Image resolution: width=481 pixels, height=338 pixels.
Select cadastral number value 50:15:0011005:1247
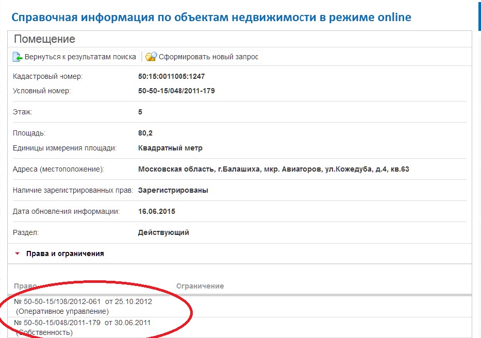[171, 77]
